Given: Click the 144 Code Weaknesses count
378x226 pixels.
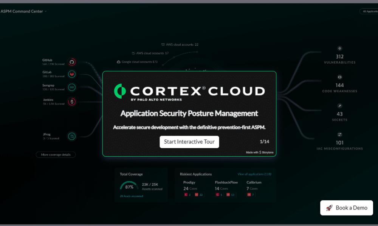Looking at the screenshot, I should [x=340, y=85].
